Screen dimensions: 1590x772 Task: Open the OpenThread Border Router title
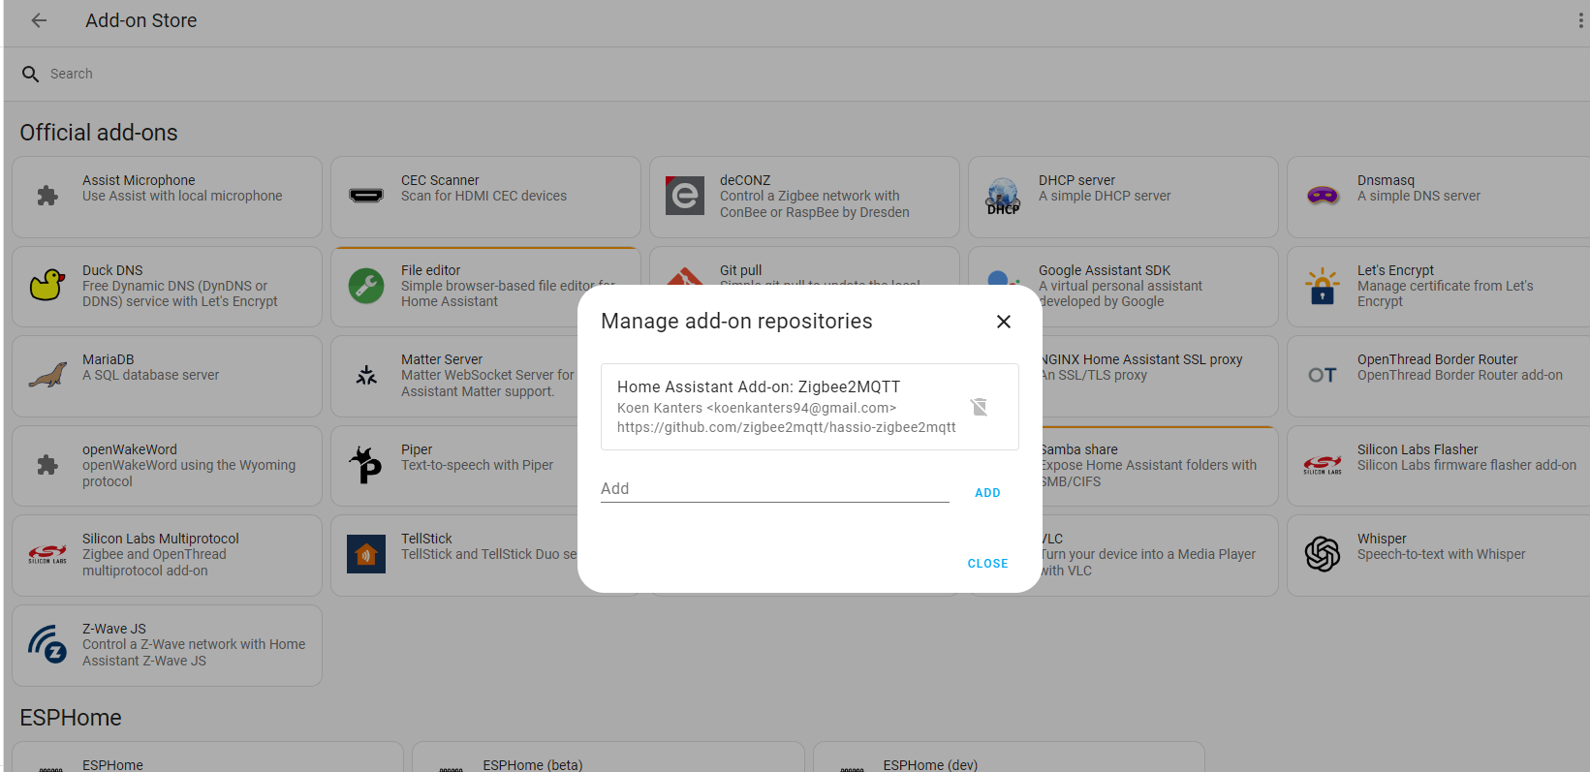pyautogui.click(x=1438, y=359)
